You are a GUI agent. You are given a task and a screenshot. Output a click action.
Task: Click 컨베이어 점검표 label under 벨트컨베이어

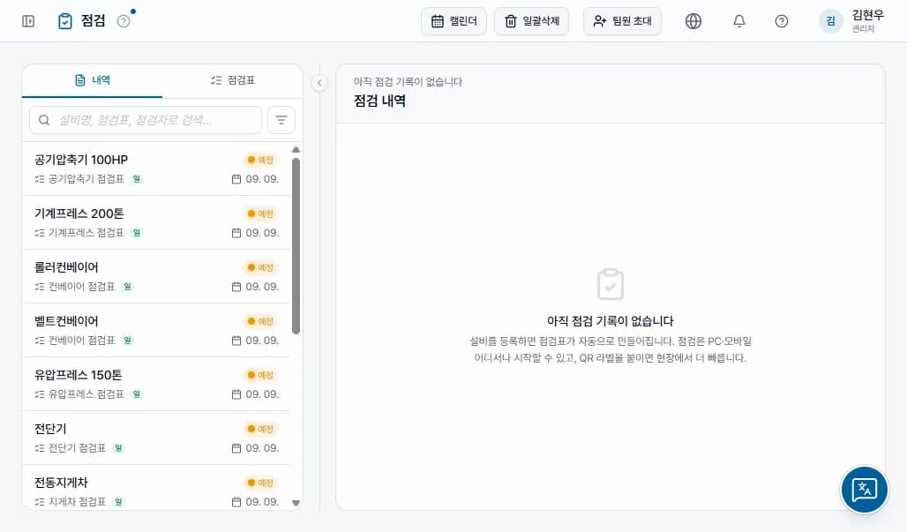[x=81, y=341]
